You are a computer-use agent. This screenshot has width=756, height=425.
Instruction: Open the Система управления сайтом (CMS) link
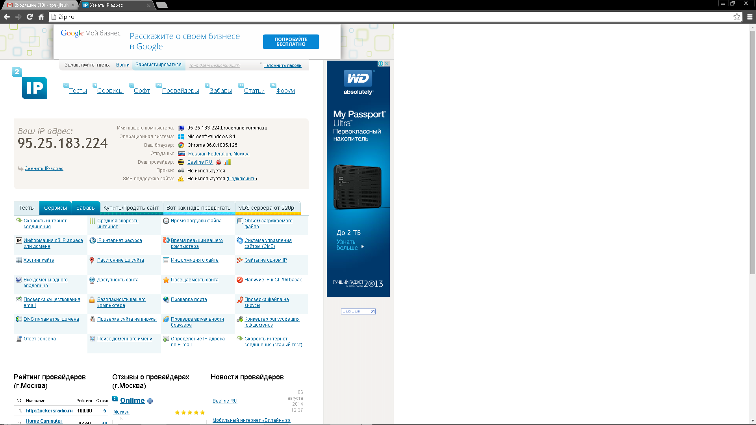click(268, 244)
